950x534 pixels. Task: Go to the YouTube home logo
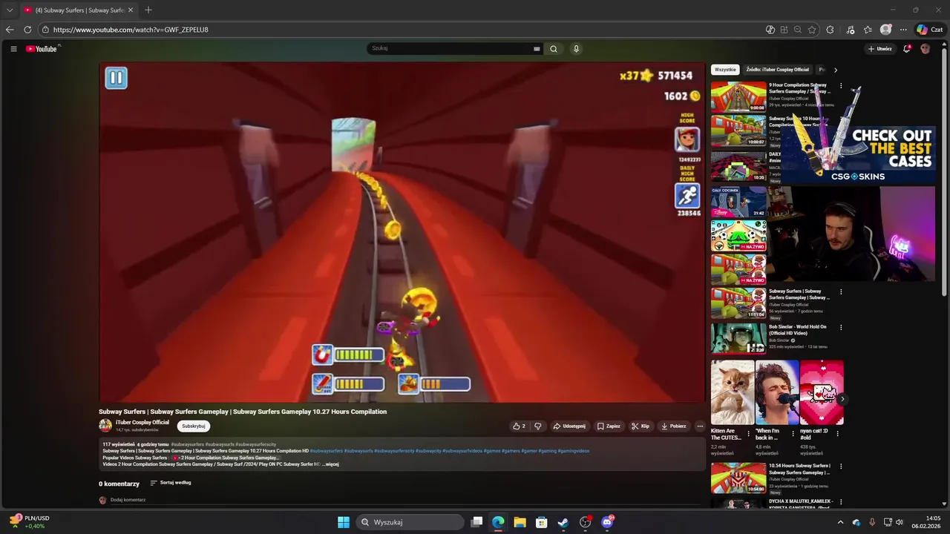pos(42,49)
